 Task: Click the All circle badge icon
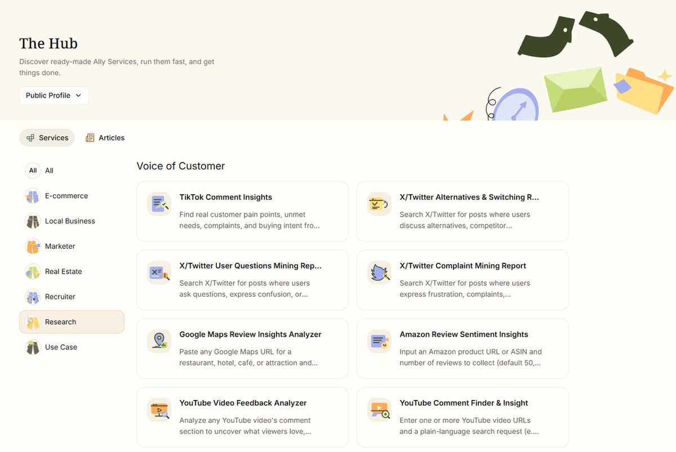pyautogui.click(x=33, y=171)
